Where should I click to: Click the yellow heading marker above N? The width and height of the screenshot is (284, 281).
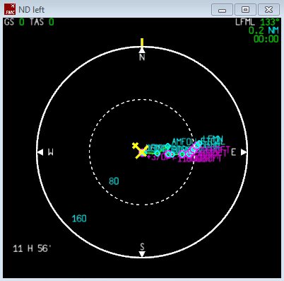click(142, 43)
